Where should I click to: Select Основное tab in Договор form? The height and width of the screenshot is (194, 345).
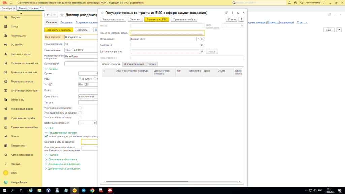52,22
